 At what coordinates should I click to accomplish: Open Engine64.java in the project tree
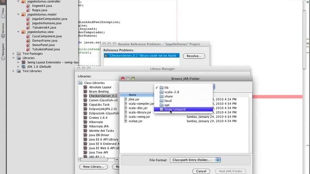pos(42,6)
